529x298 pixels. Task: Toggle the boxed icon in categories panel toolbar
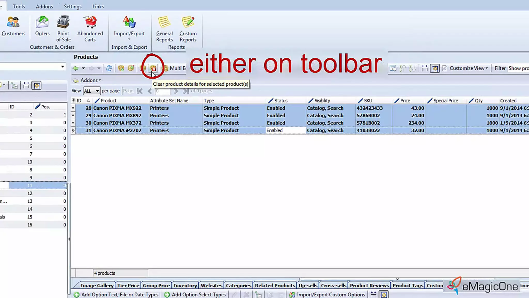(37, 85)
